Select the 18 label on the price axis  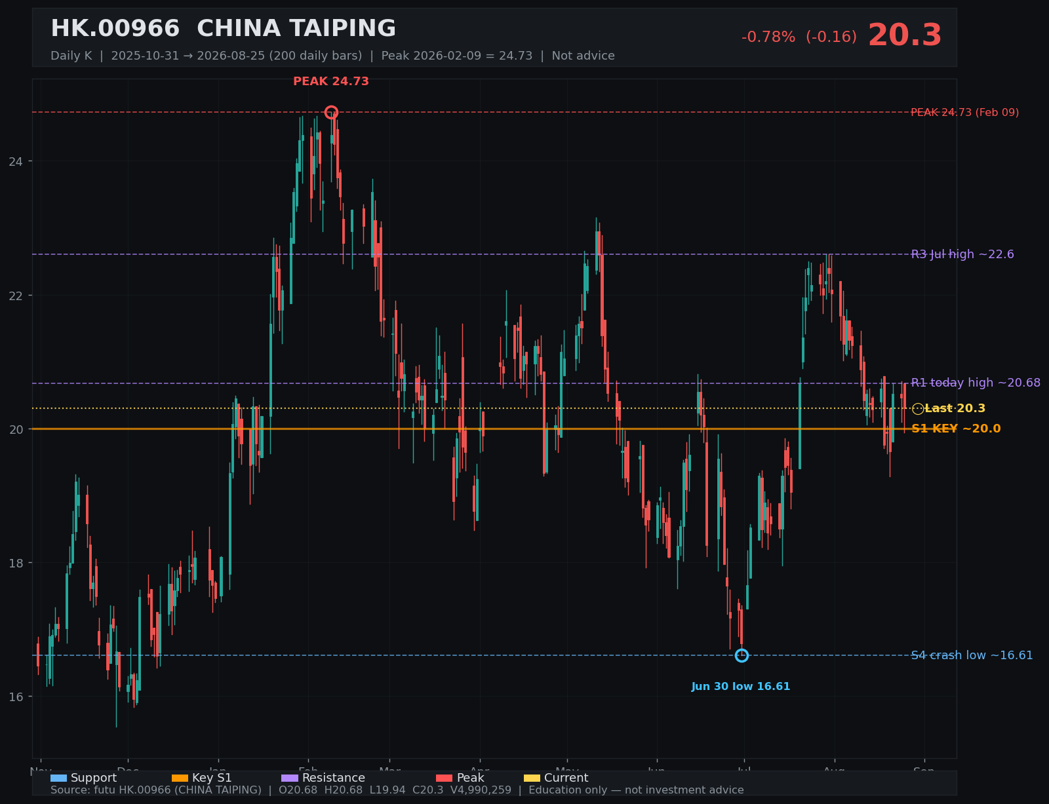(16, 563)
